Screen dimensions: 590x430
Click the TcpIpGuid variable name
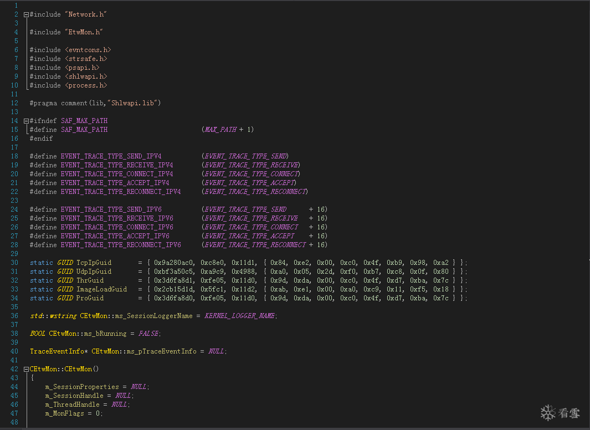point(94,263)
